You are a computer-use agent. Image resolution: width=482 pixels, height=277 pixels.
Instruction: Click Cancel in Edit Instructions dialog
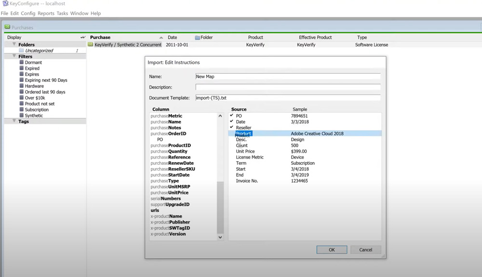(x=365, y=250)
